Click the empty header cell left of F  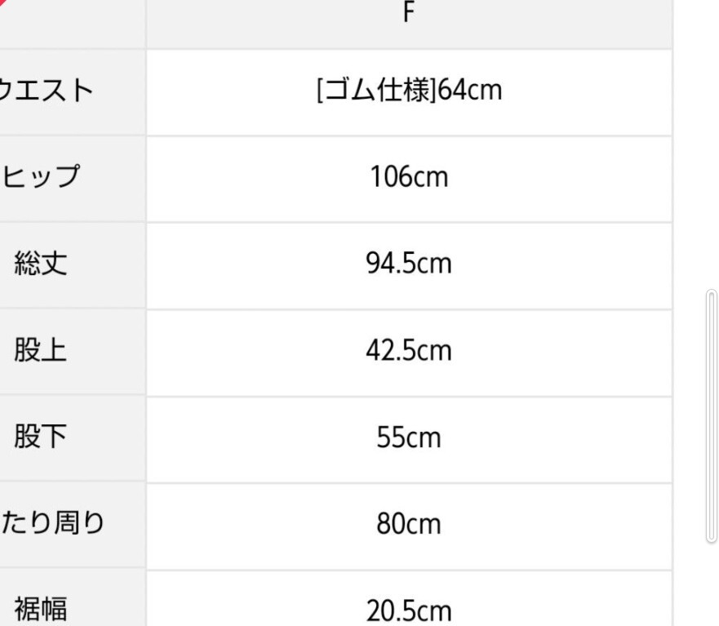(x=73, y=24)
